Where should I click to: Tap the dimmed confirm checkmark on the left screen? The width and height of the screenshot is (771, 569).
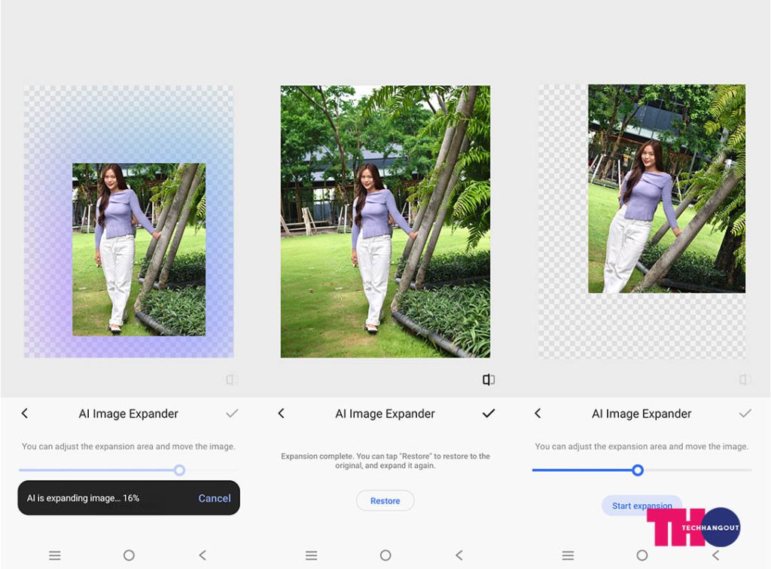point(232,414)
